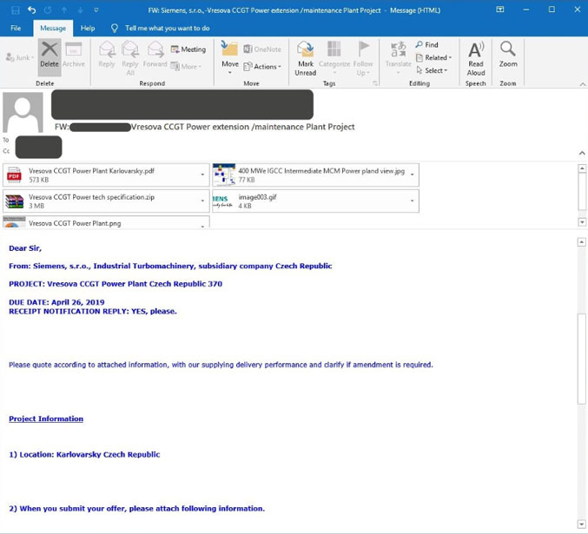Open dropdown for image003.gif attachment
Image resolution: width=588 pixels, height=534 pixels.
point(413,201)
